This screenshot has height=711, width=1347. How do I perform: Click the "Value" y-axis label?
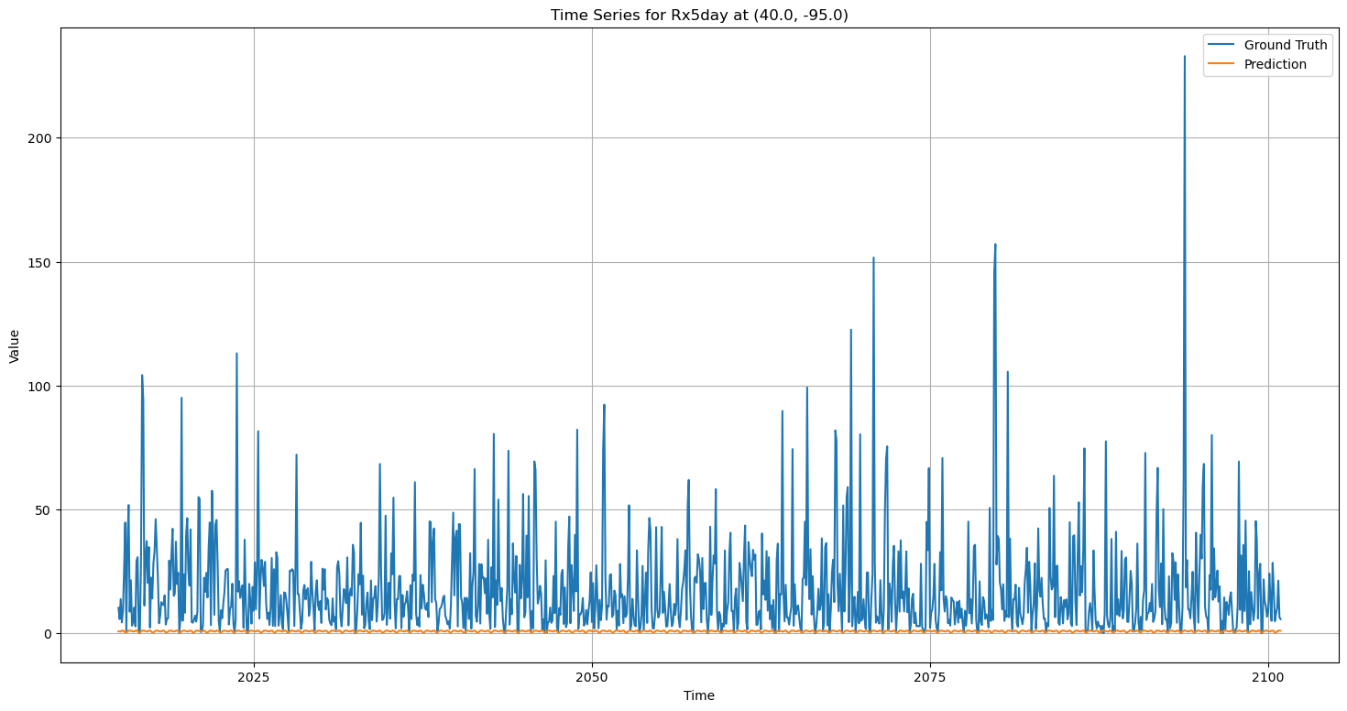pos(15,345)
